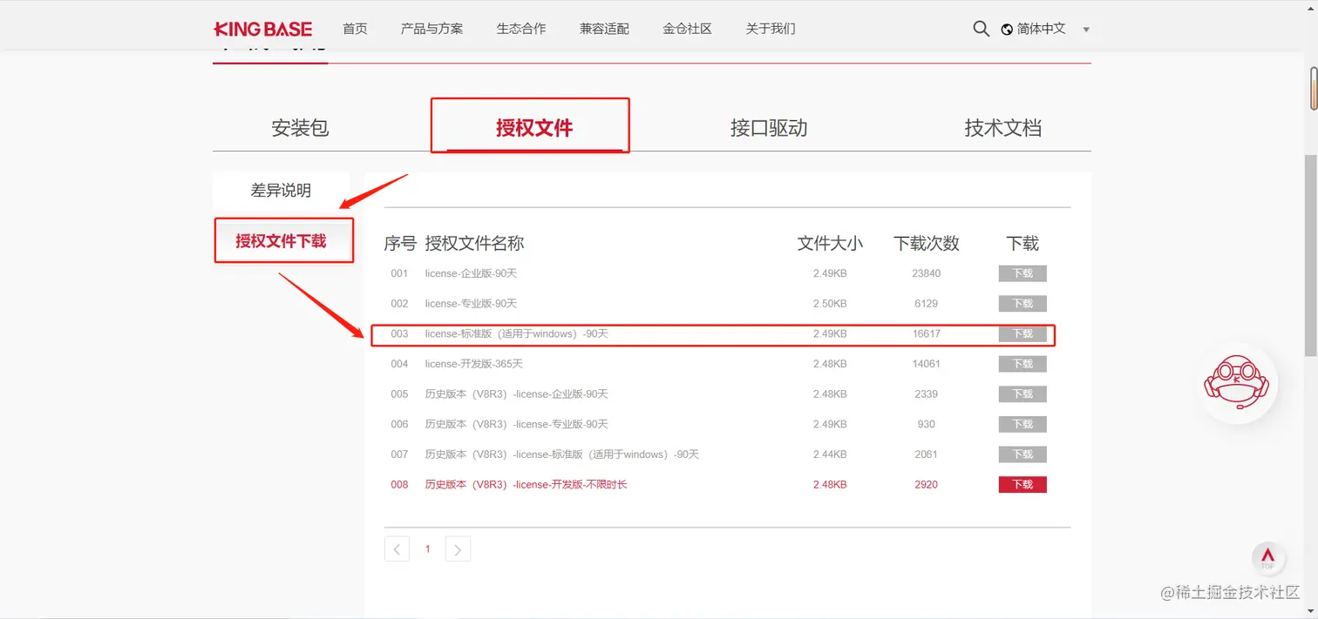The width and height of the screenshot is (1318, 619).
Task: Download license-企业版-90天 file
Action: tap(1022, 273)
